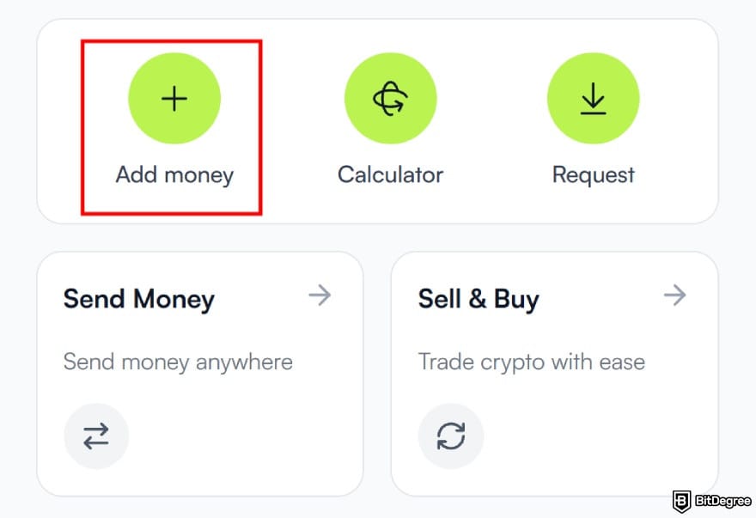The image size is (756, 518).
Task: Click the Calculator label text
Action: coord(390,174)
